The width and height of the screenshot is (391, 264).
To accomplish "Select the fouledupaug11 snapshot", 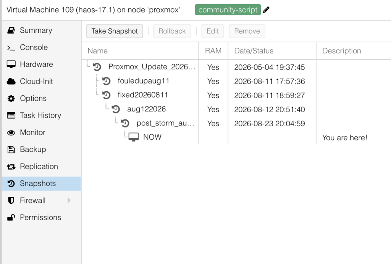I will (236, 81).
